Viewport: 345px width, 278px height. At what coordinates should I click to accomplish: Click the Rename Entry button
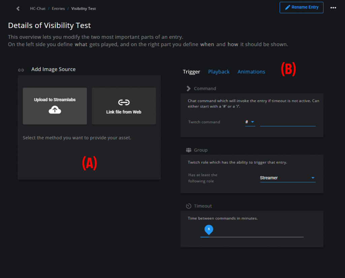pos(301,7)
